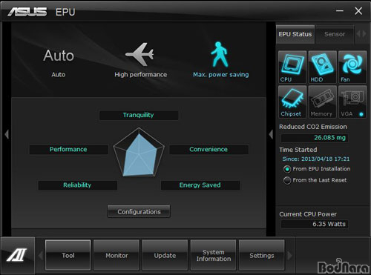The height and width of the screenshot is (275, 371).
Task: Open the VGA status icon
Action: pyautogui.click(x=352, y=102)
